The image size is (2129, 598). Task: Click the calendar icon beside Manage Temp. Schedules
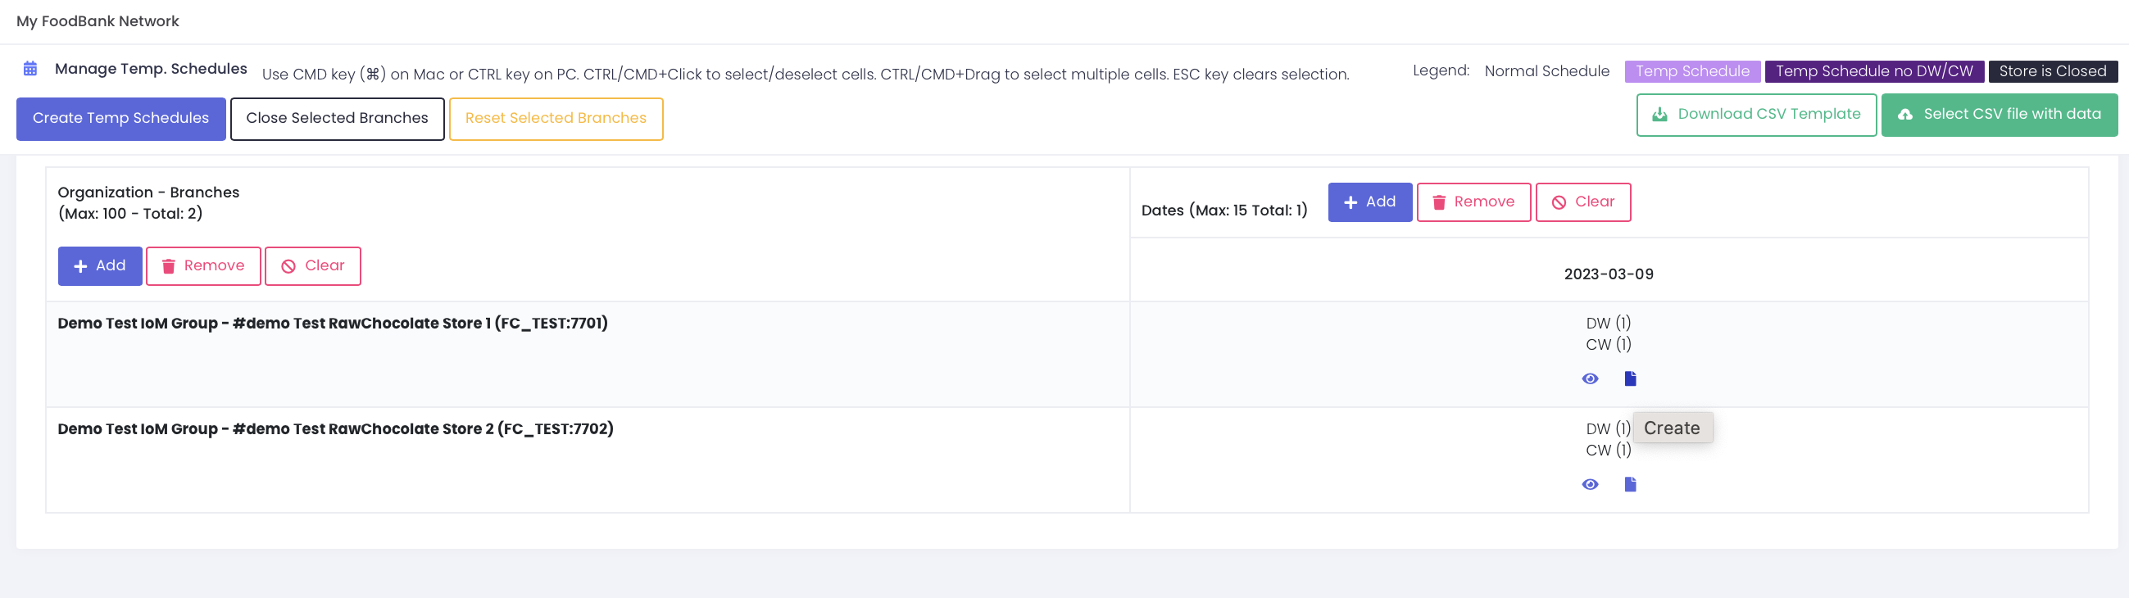(30, 69)
